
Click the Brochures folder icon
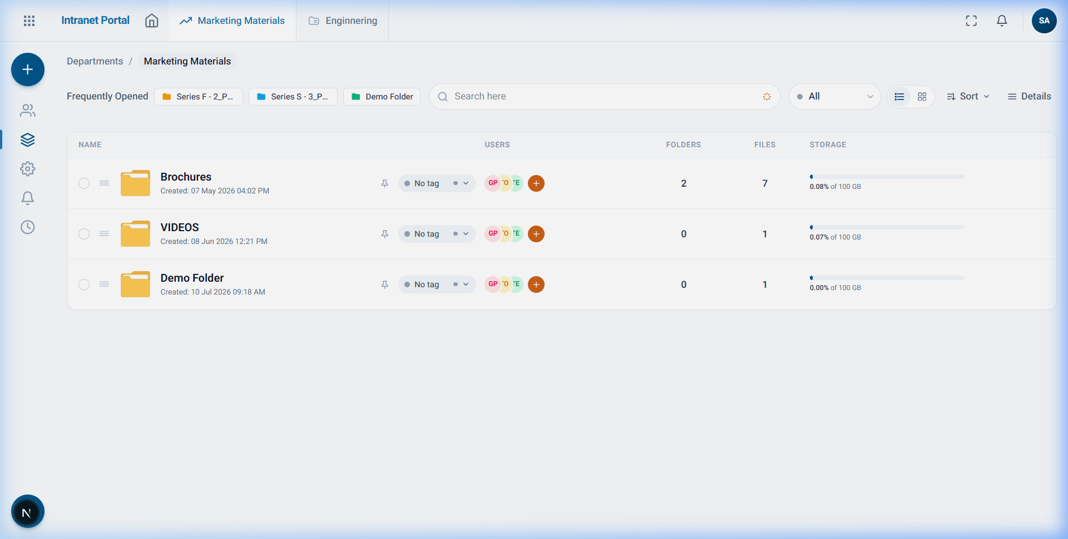tap(135, 183)
